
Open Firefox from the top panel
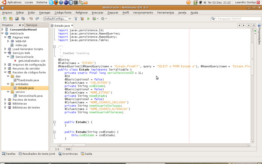(x=56, y=2)
